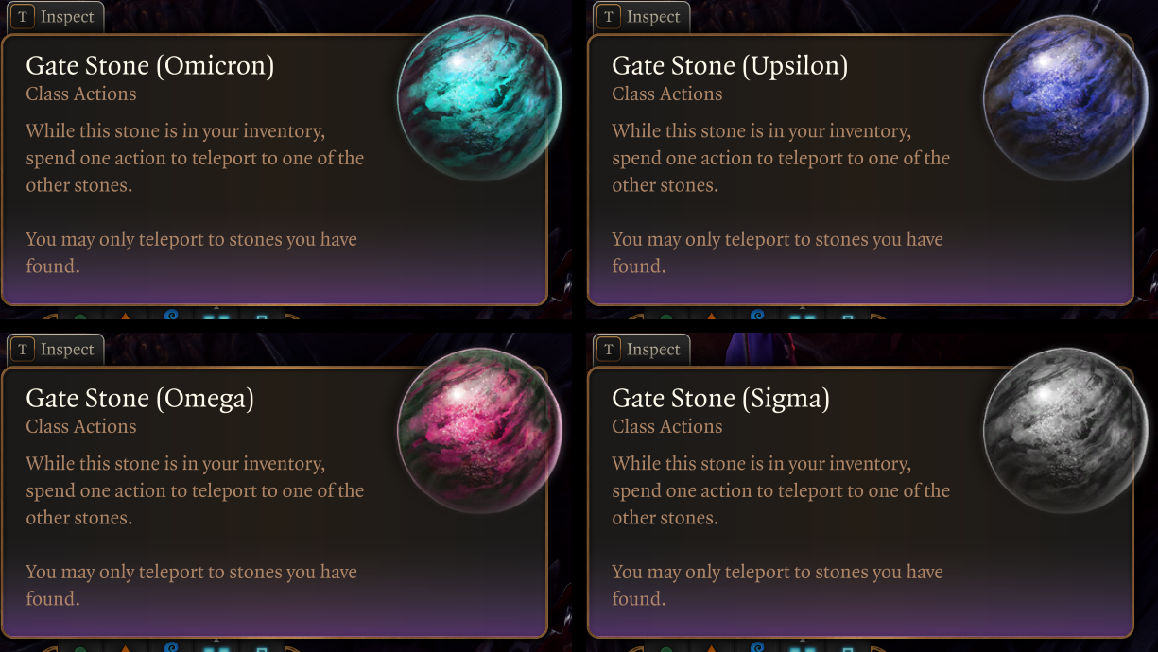Screen dimensions: 1158x652
Task: Click the blue swirl icon below Omicron tooltip
Action: [x=171, y=315]
